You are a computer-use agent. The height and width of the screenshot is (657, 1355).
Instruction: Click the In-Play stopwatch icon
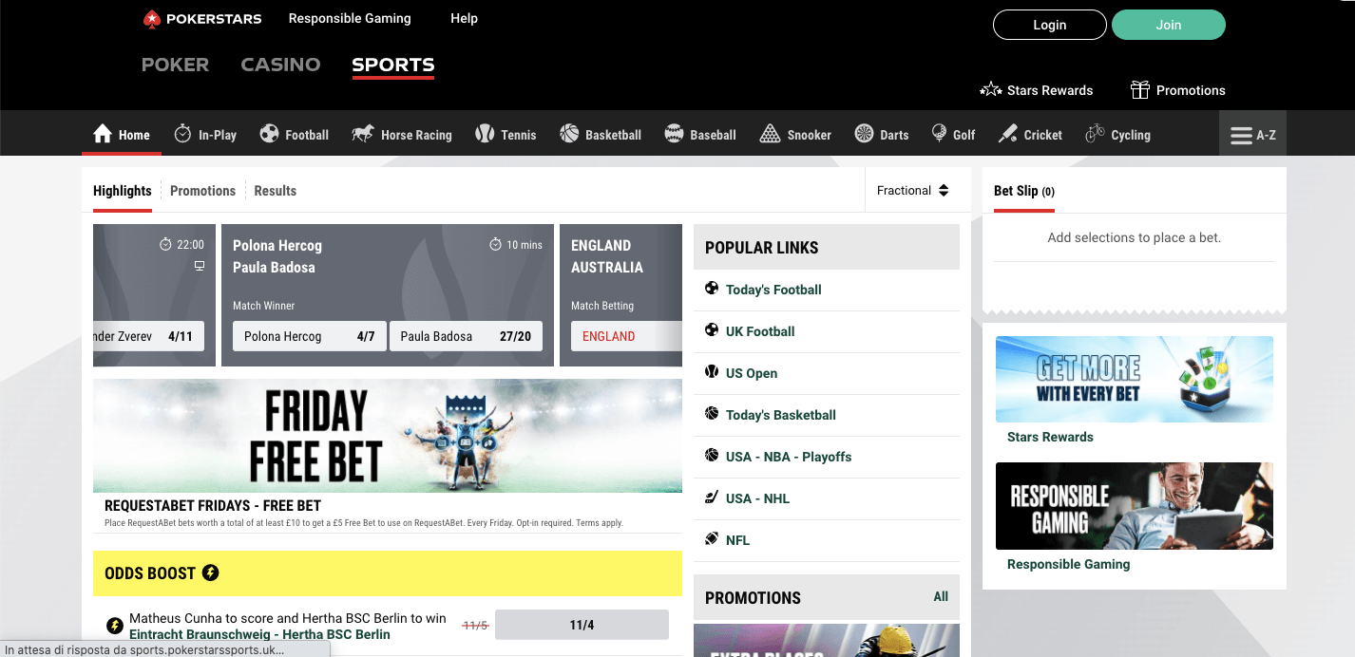pyautogui.click(x=182, y=134)
